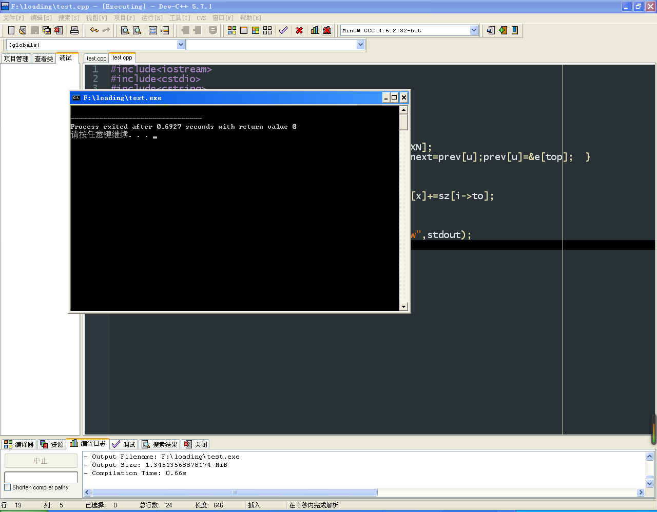Click the Undo arrow icon
This screenshot has width=657, height=512.
94,30
